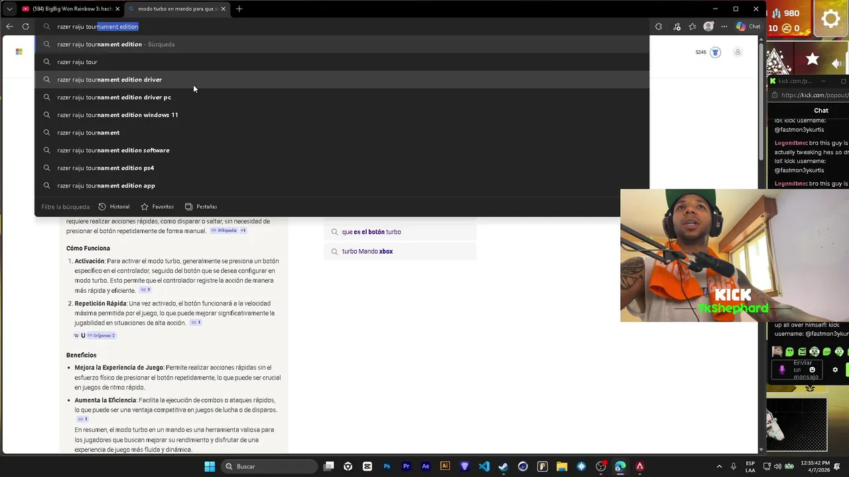Launch After Effects from the taskbar
The height and width of the screenshot is (477, 849).
coord(426,466)
